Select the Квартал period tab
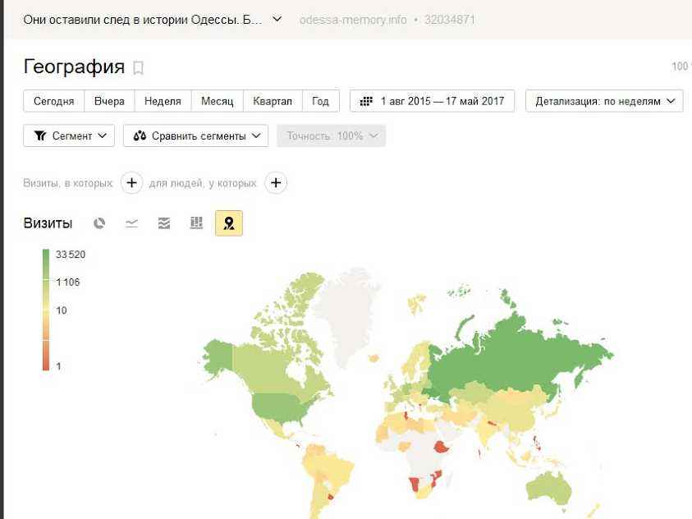 273,101
